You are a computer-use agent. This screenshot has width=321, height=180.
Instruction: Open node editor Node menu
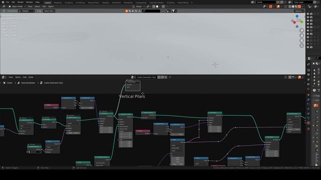coord(31,77)
